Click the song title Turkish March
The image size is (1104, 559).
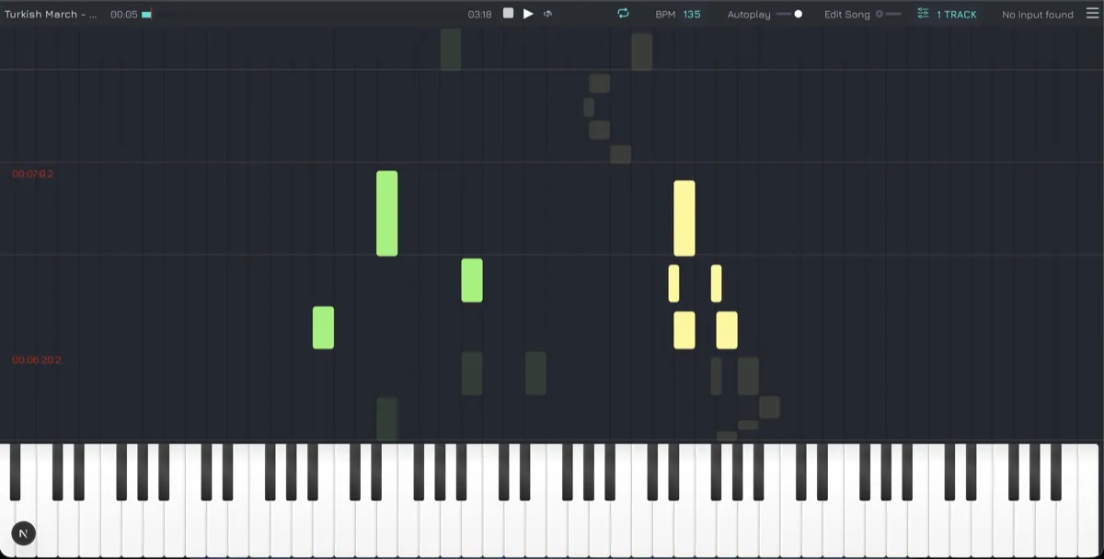51,15
